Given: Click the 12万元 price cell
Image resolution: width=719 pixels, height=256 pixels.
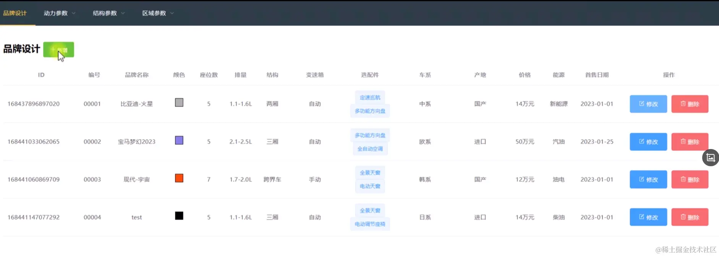Looking at the screenshot, I should pyautogui.click(x=525, y=180).
